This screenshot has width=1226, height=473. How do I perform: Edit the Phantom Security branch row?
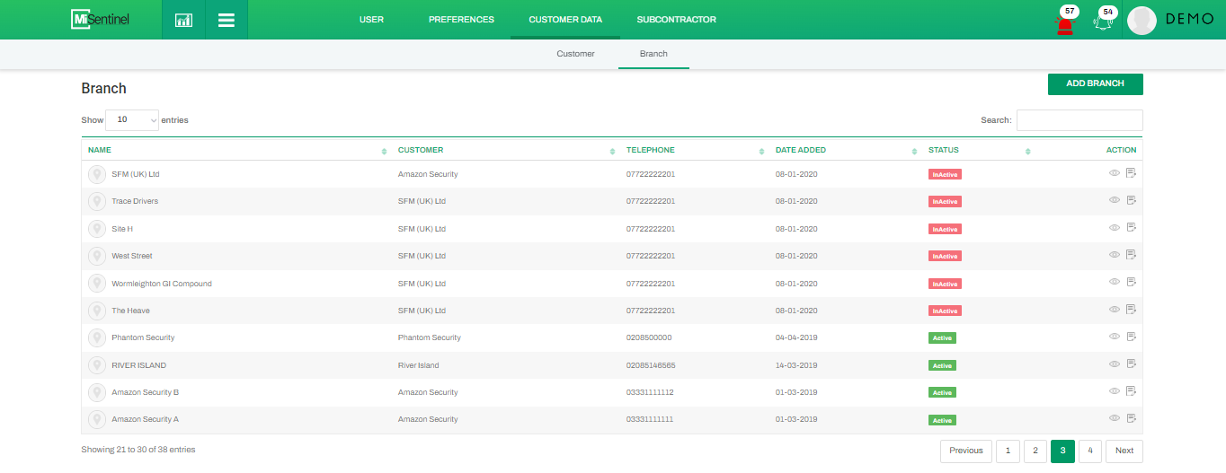1131,337
